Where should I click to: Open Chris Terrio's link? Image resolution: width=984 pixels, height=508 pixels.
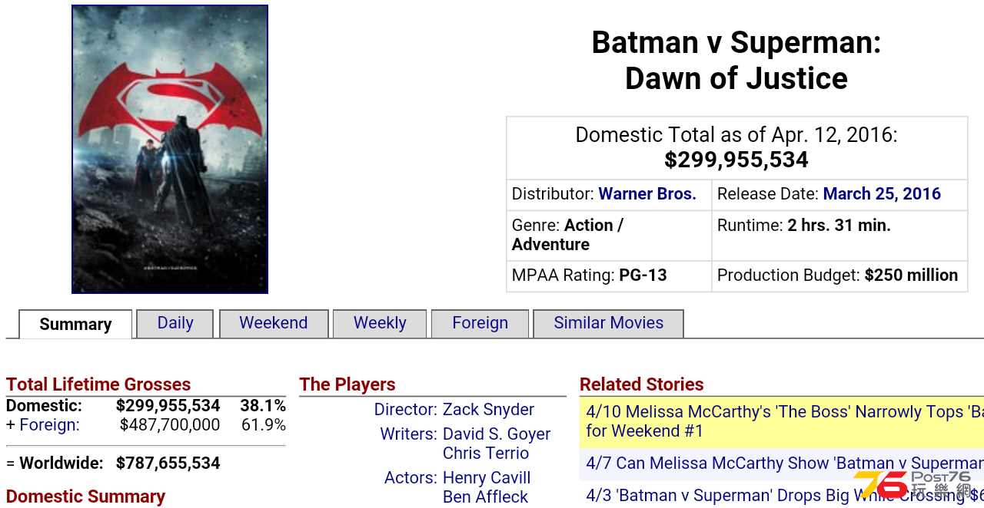point(486,454)
